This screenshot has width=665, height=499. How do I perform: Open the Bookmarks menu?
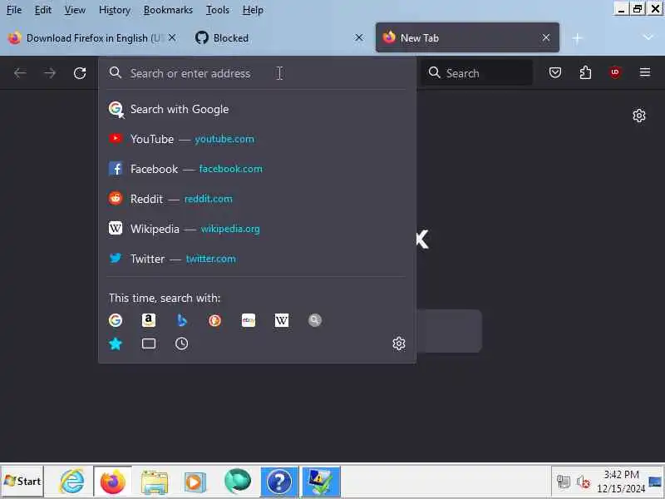click(168, 10)
